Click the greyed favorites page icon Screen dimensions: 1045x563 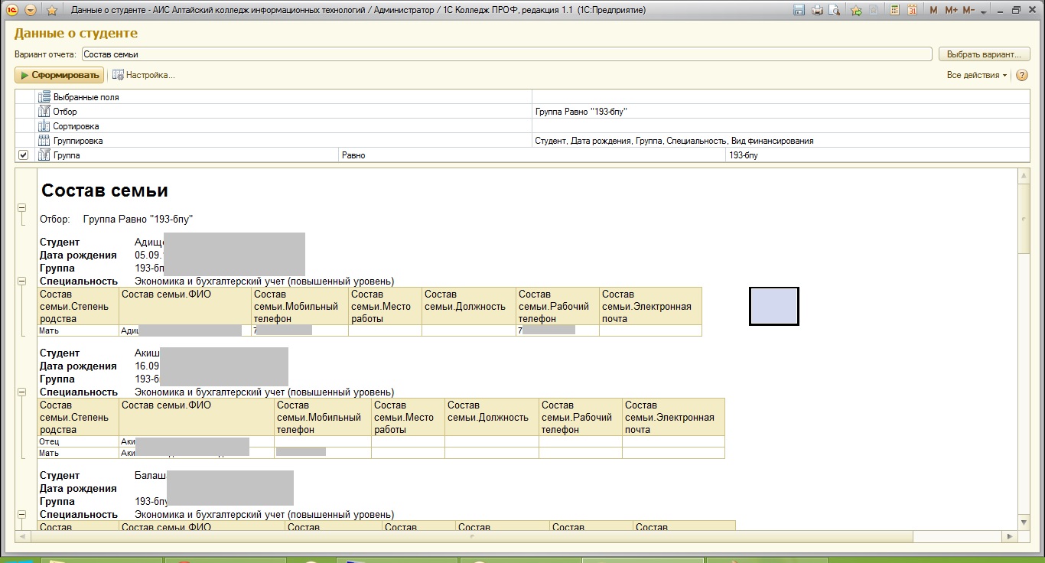(x=873, y=10)
